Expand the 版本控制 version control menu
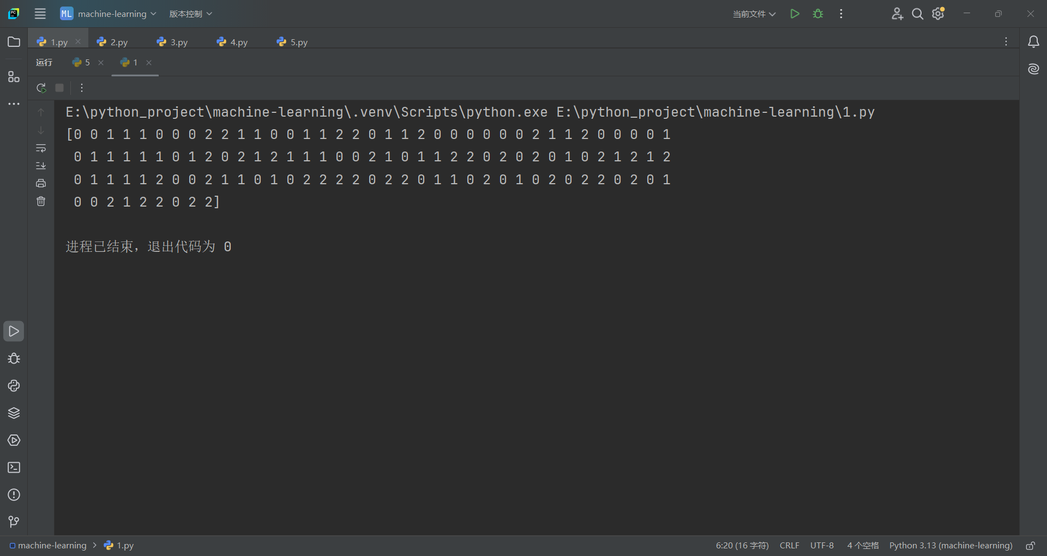The image size is (1047, 556). click(x=190, y=14)
